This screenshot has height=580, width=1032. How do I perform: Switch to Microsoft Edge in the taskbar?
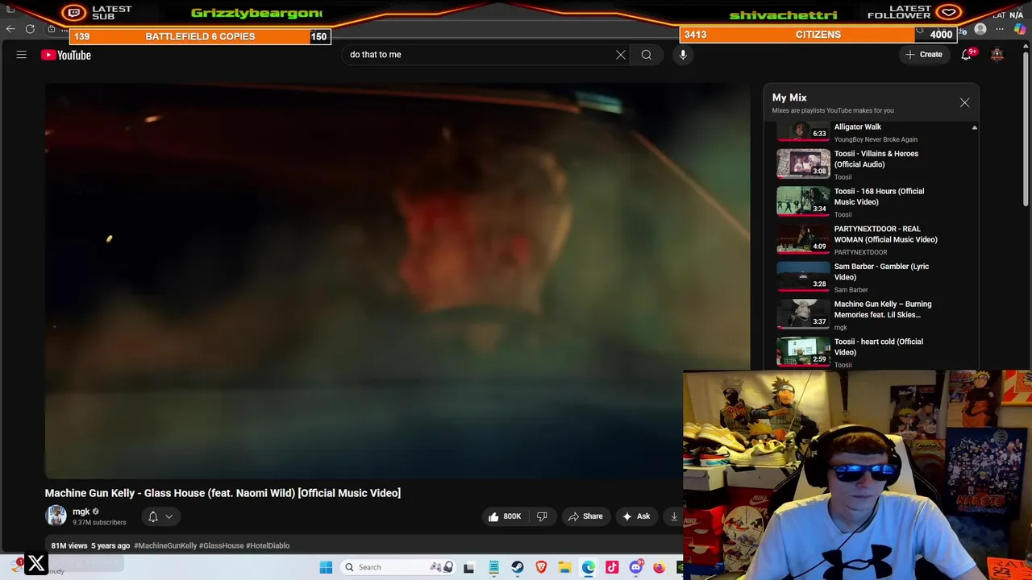[589, 567]
